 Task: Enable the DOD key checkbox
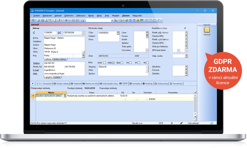[x=105, y=63]
